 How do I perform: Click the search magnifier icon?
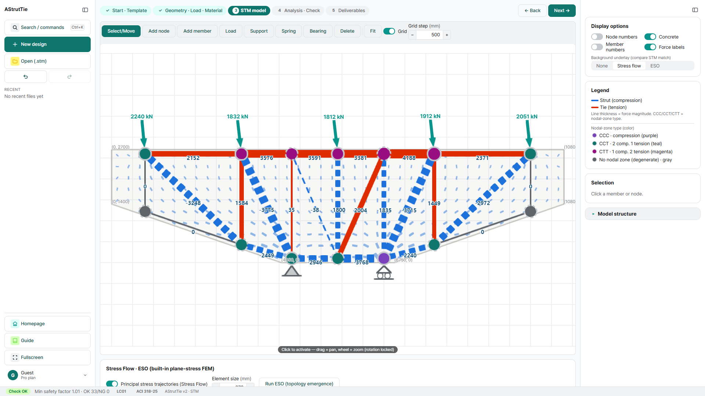15,27
